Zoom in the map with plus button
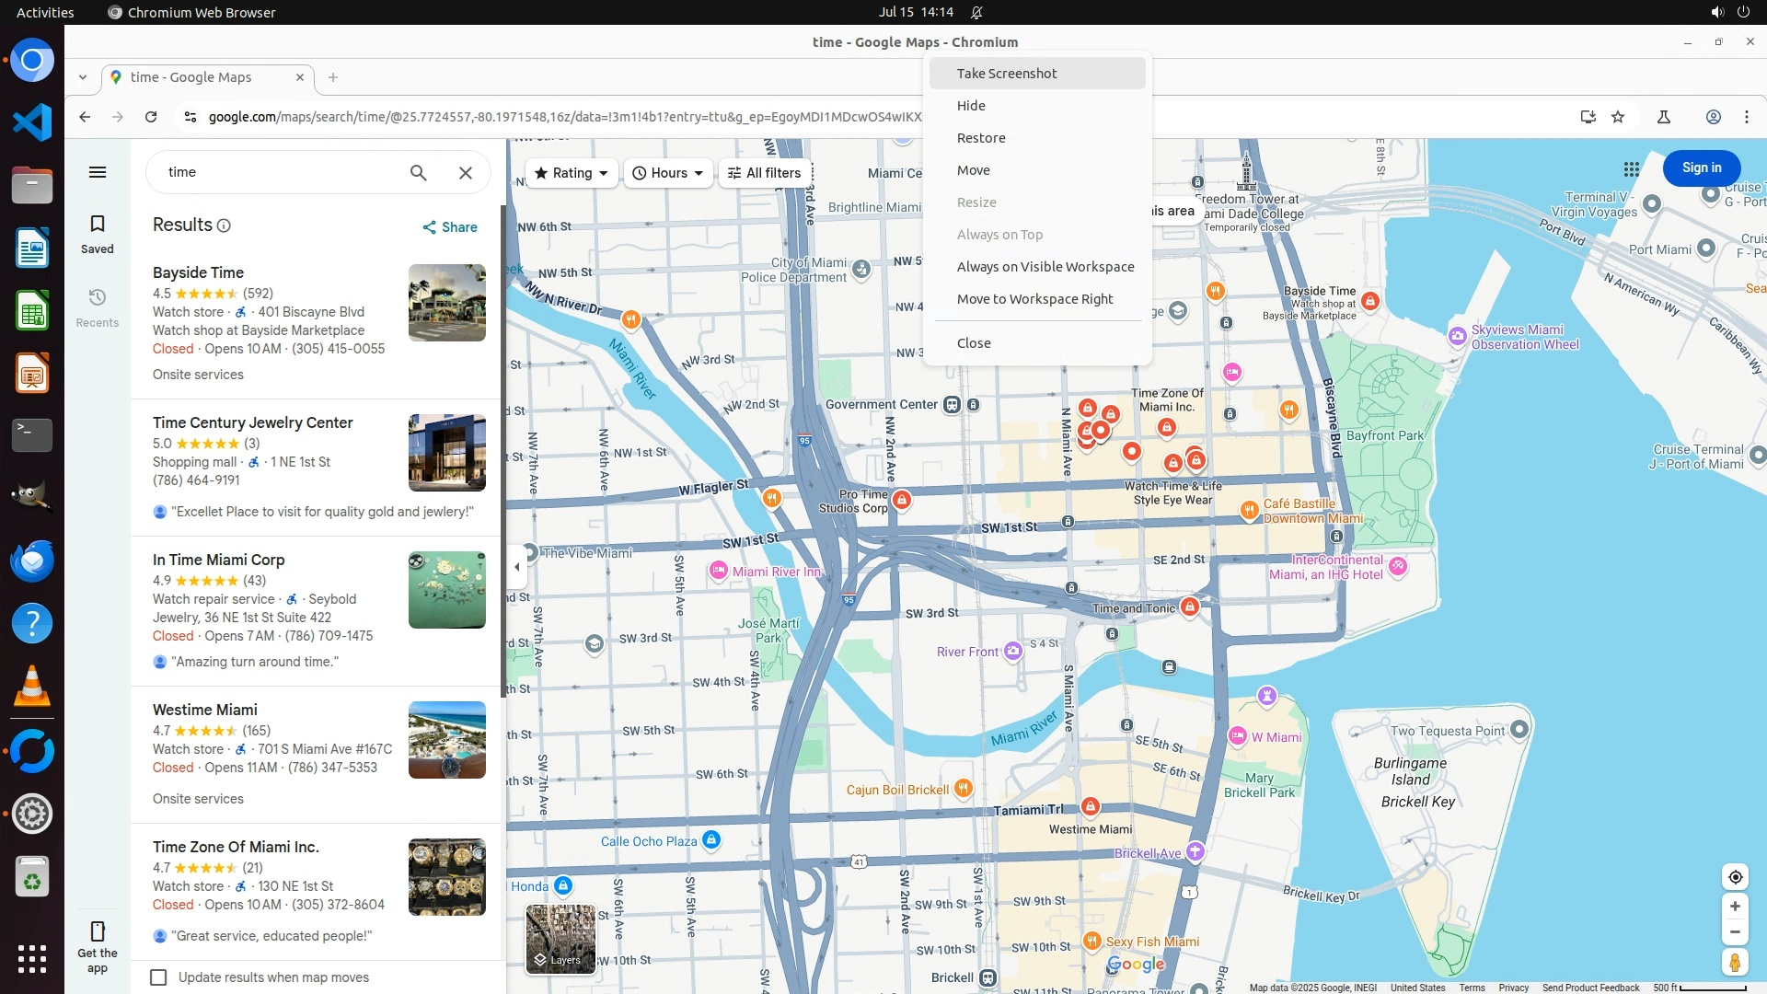This screenshot has width=1767, height=994. coord(1735,907)
